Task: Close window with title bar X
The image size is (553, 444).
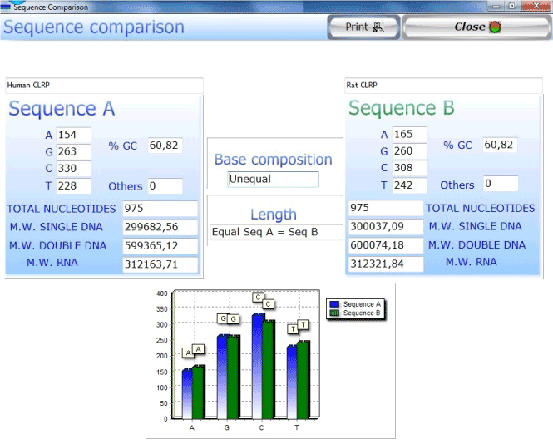Action: click(536, 6)
